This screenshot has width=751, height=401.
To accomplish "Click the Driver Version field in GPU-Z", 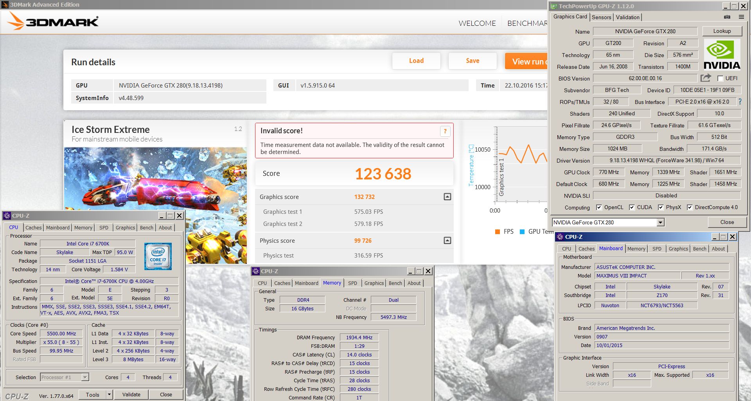I will coord(667,160).
